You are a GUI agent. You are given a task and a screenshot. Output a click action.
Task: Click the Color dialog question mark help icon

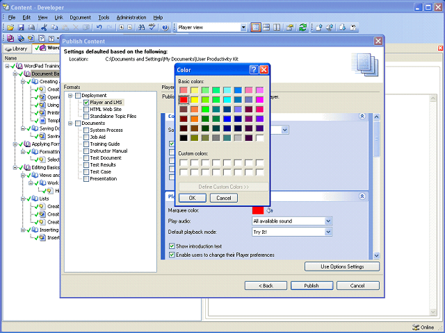click(254, 69)
